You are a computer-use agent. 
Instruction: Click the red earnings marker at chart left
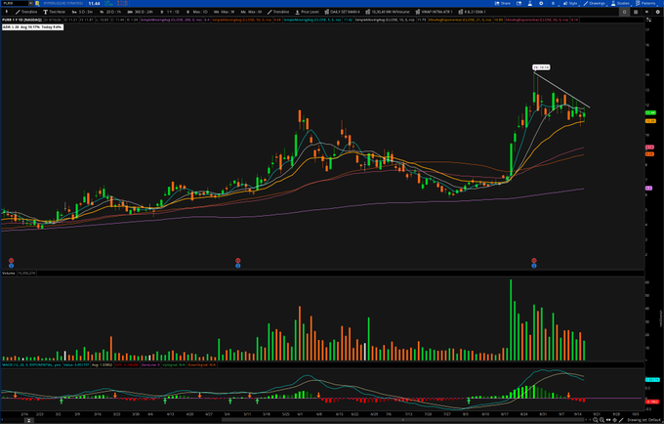pos(11,261)
